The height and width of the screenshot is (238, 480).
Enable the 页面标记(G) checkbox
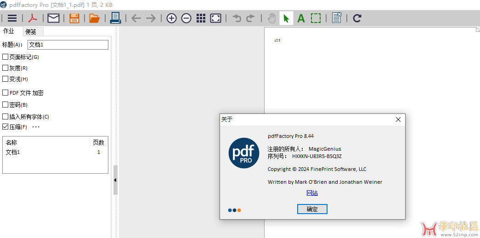pos(5,57)
